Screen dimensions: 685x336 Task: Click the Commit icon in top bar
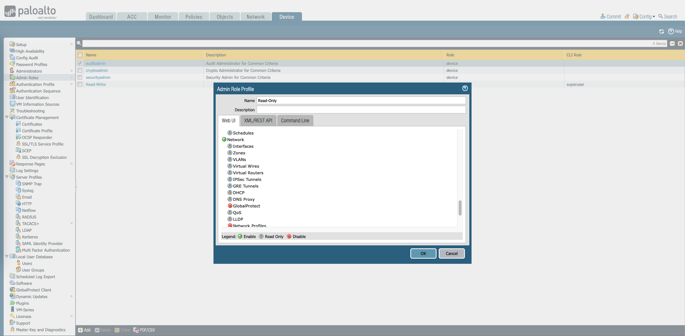coord(603,17)
